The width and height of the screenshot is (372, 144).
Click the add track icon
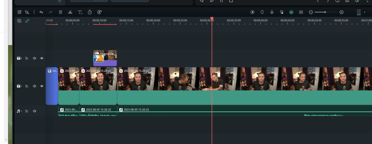pyautogui.click(x=19, y=21)
